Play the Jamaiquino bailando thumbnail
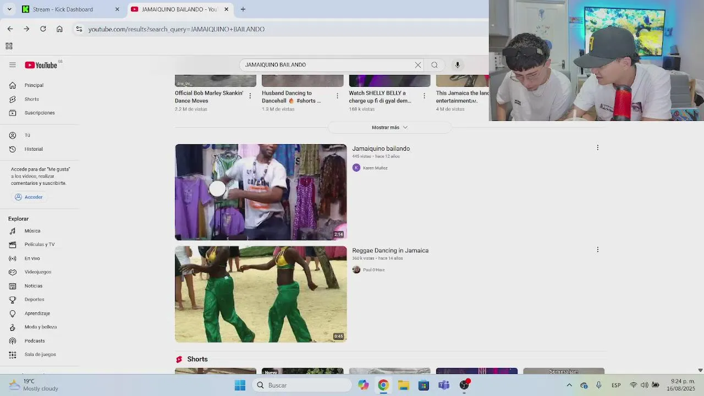Screen dimensions: 704x396 tap(261, 192)
